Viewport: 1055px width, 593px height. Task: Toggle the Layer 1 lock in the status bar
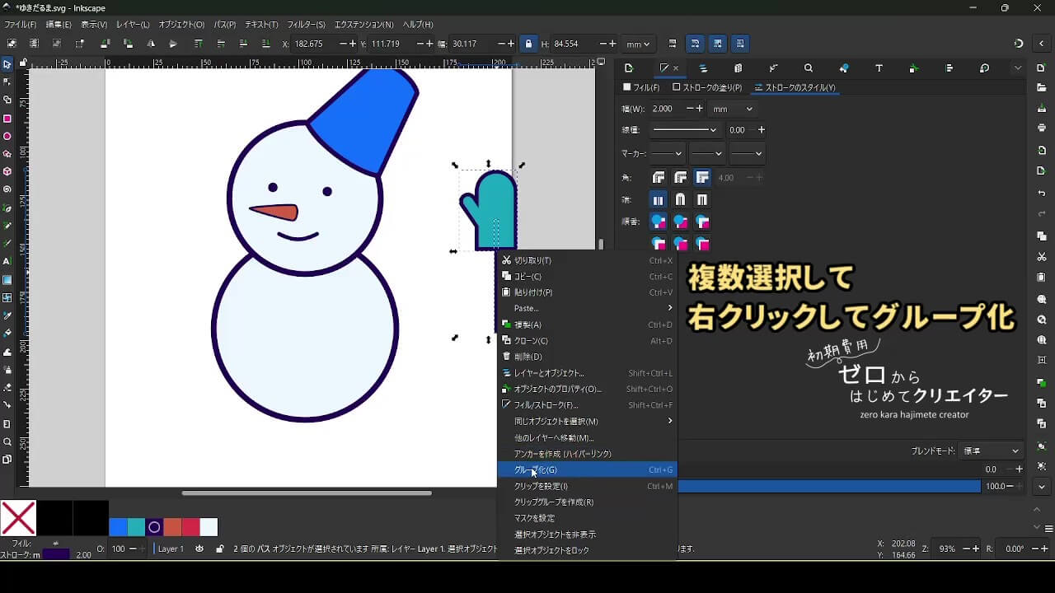coord(219,549)
